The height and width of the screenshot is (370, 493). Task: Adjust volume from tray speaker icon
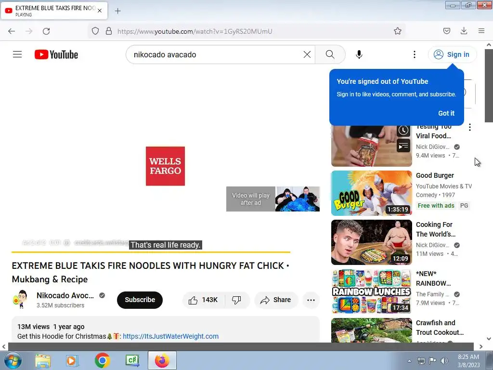click(444, 361)
